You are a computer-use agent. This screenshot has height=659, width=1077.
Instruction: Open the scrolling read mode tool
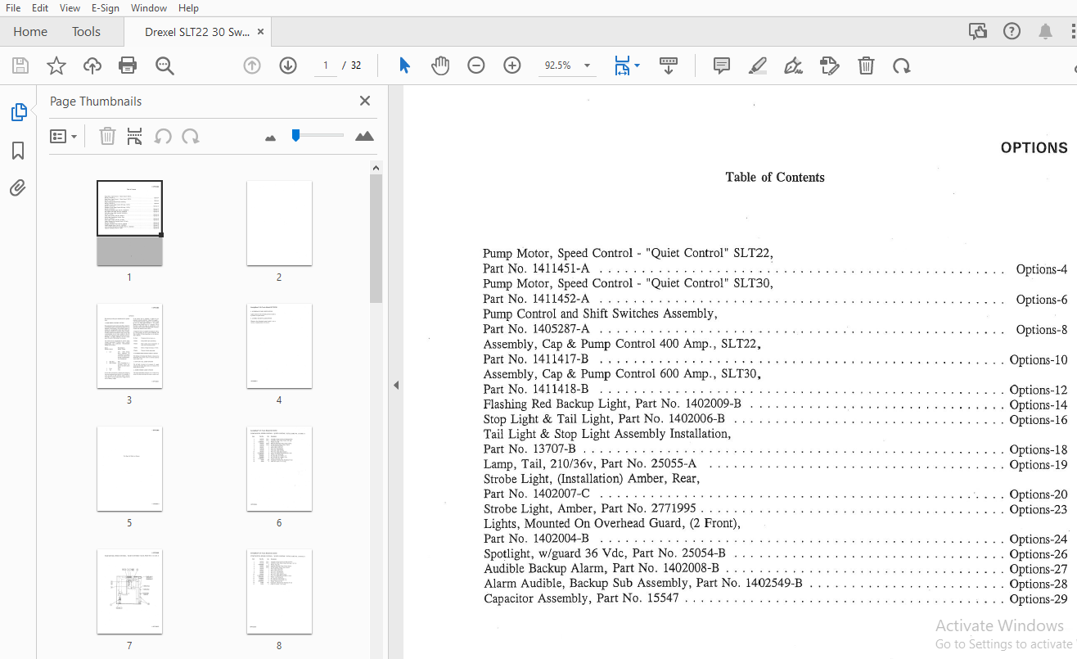click(669, 65)
